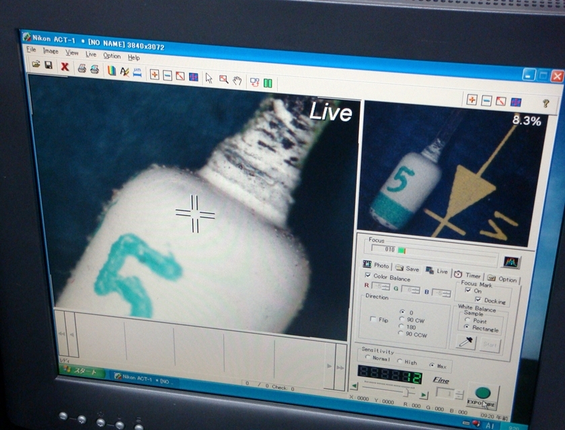Screen dimensions: 565x430
Task: Set sensitivity to Normal
Action: point(367,357)
